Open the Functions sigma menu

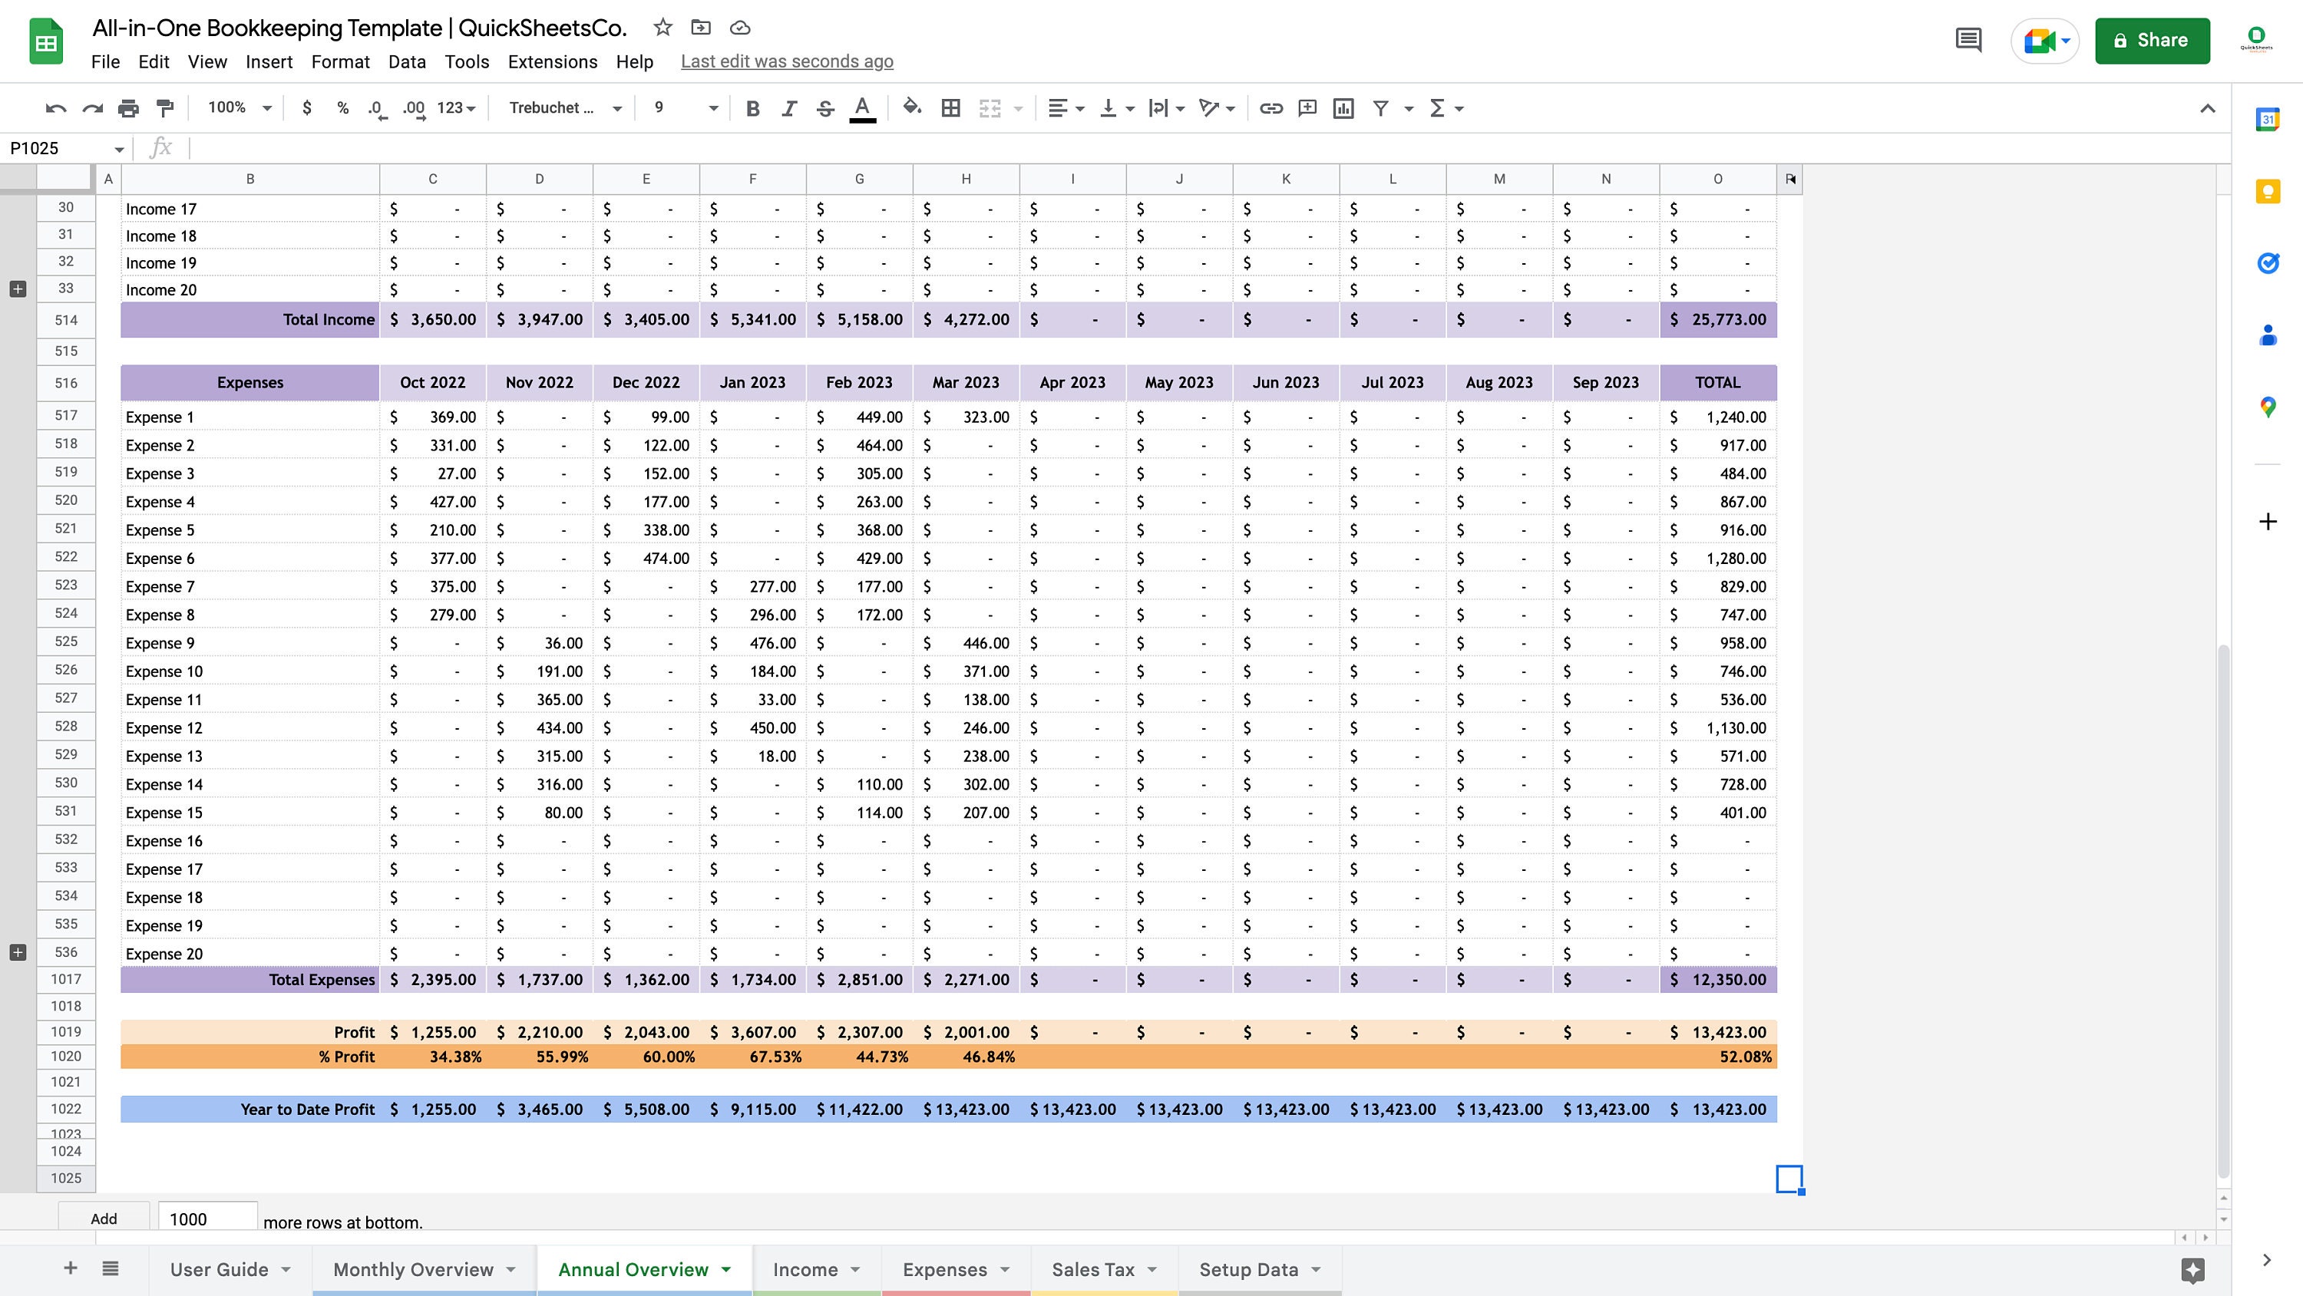pos(1446,108)
